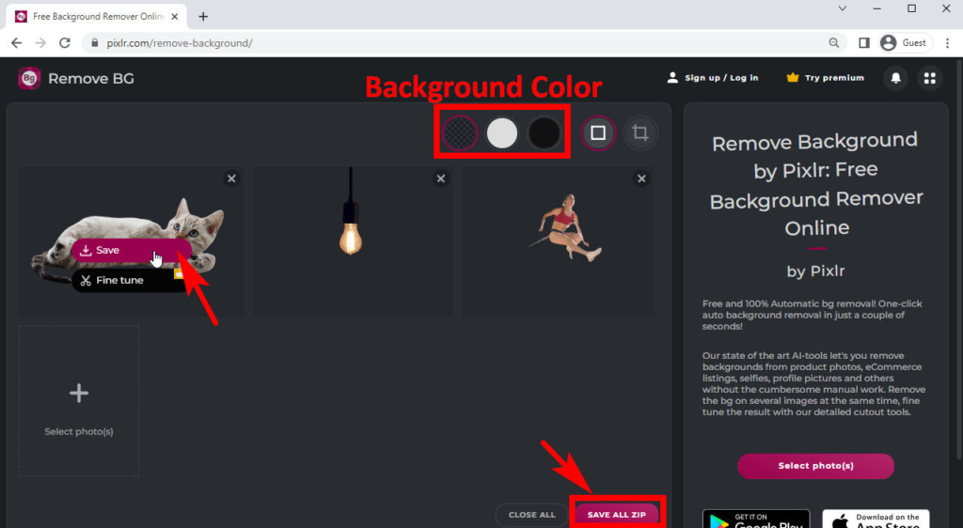Open Sign up / Log in

(713, 78)
